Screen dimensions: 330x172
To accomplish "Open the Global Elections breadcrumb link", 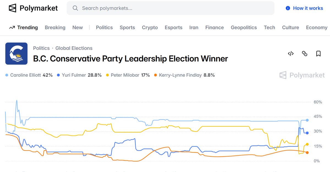I will [x=74, y=48].
